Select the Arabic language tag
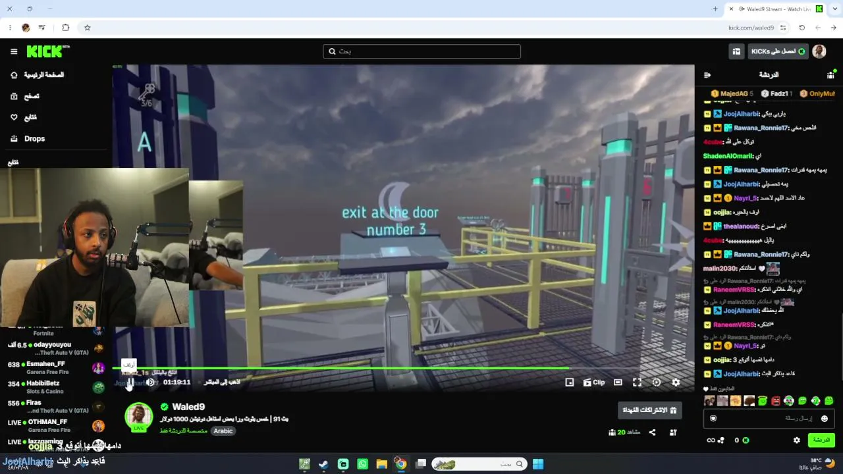The width and height of the screenshot is (843, 474). pyautogui.click(x=223, y=431)
